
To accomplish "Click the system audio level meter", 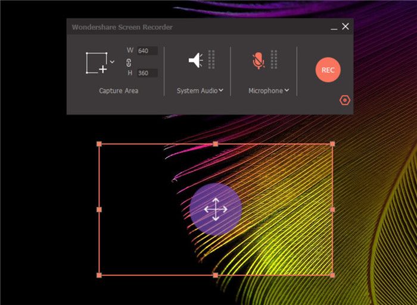I will point(211,59).
